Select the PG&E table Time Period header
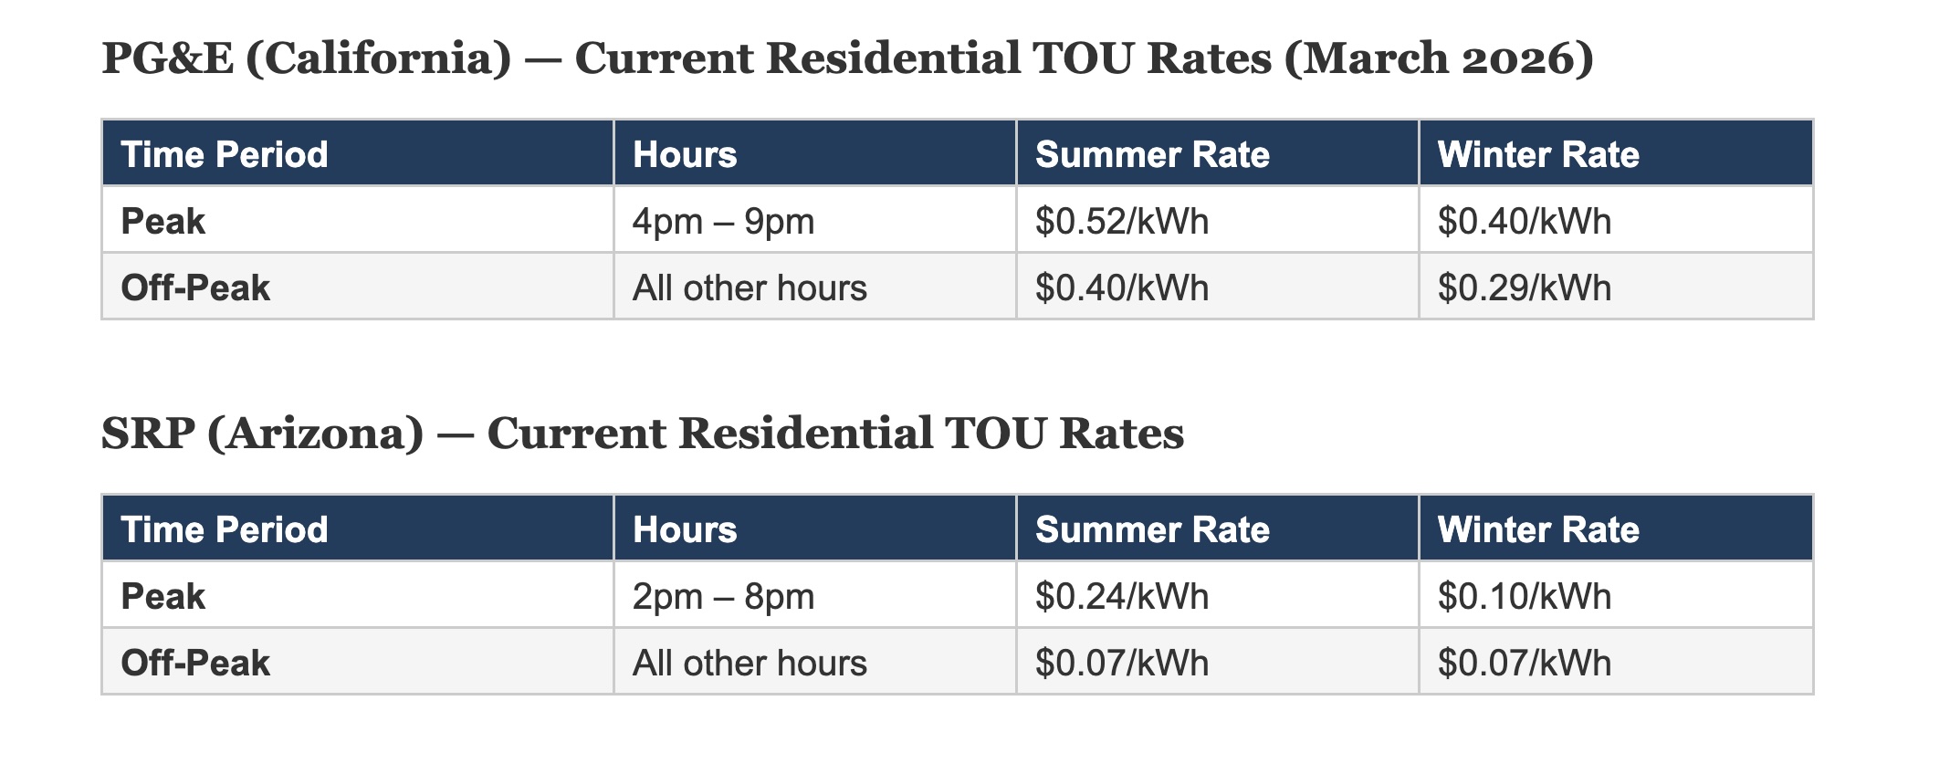 pyautogui.click(x=225, y=154)
